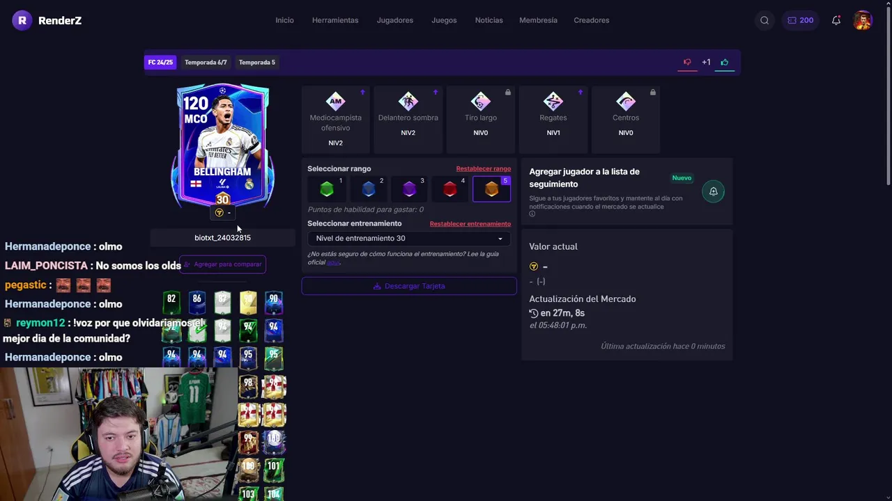Open Herramientas menu
The height and width of the screenshot is (501, 892).
click(x=335, y=20)
